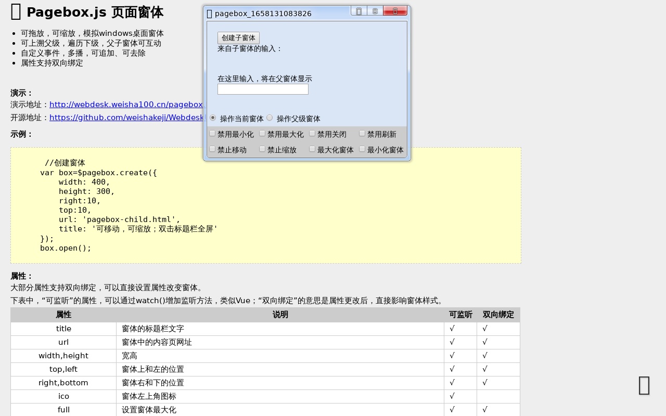Image resolution: width=666 pixels, height=416 pixels.
Task: Tick the 禁用关闭 checkbox
Action: tap(312, 133)
